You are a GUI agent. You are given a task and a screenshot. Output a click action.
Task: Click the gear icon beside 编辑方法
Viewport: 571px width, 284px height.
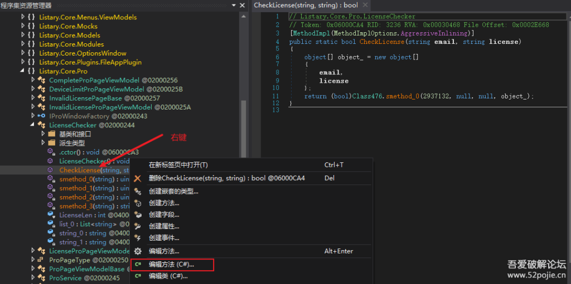tap(138, 251)
